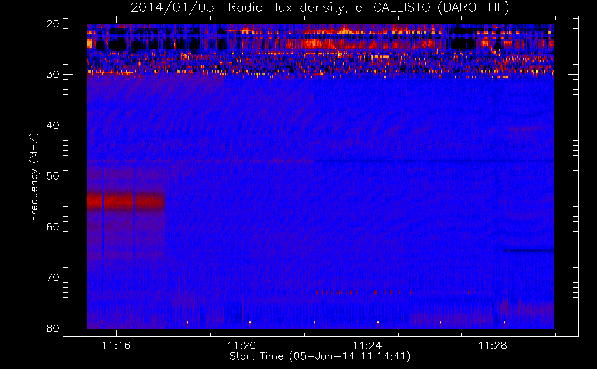The width and height of the screenshot is (597, 369).
Task: Click the "Frequency (MHZ)" axis label
Action: [x=34, y=177]
